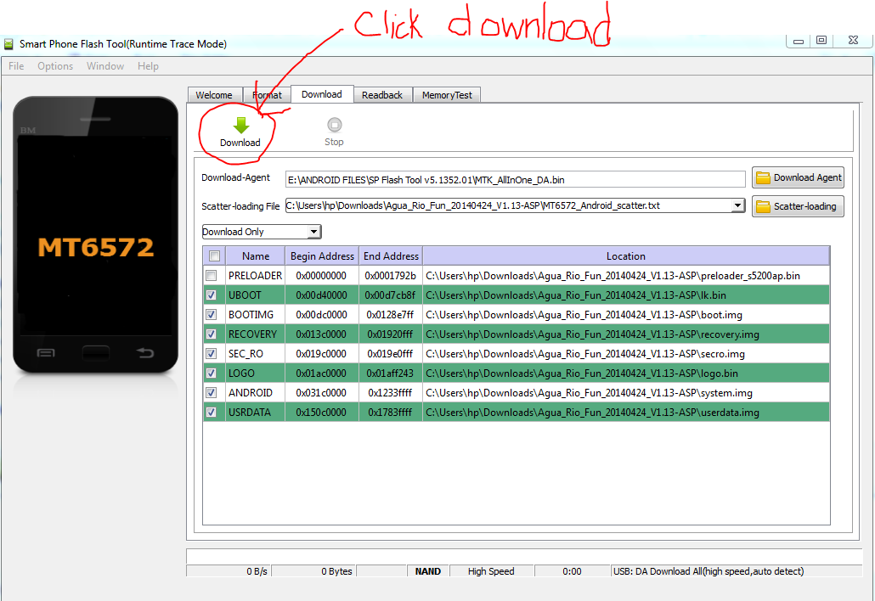Click the High Speed status bar entry
Image resolution: width=875 pixels, height=601 pixels.
point(491,571)
